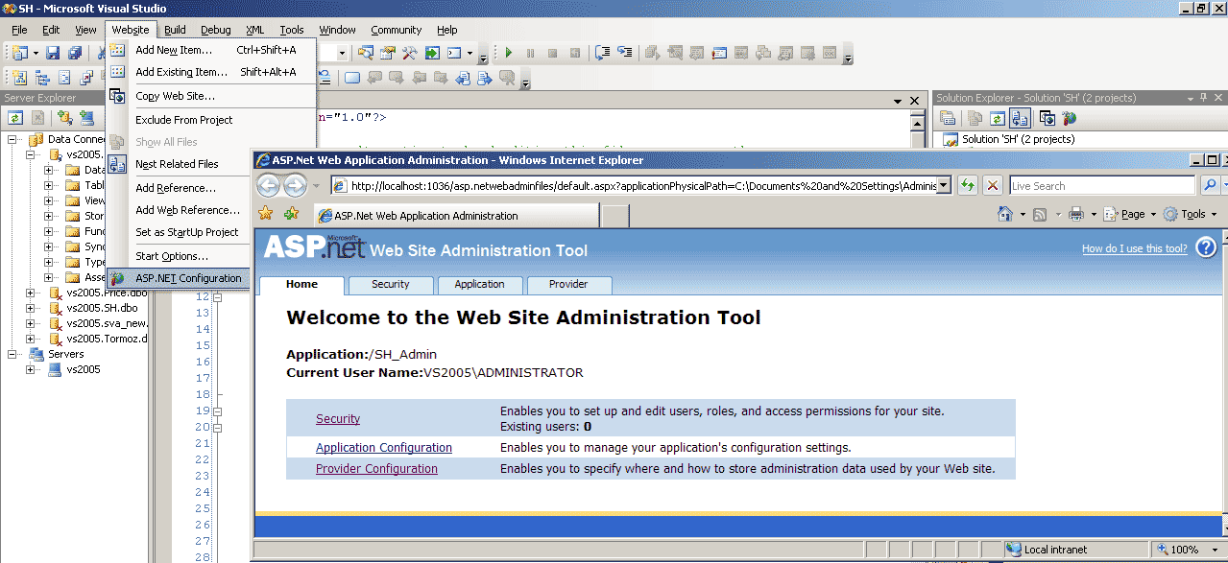
Task: Open the Provider Configuration link
Action: tap(376, 469)
